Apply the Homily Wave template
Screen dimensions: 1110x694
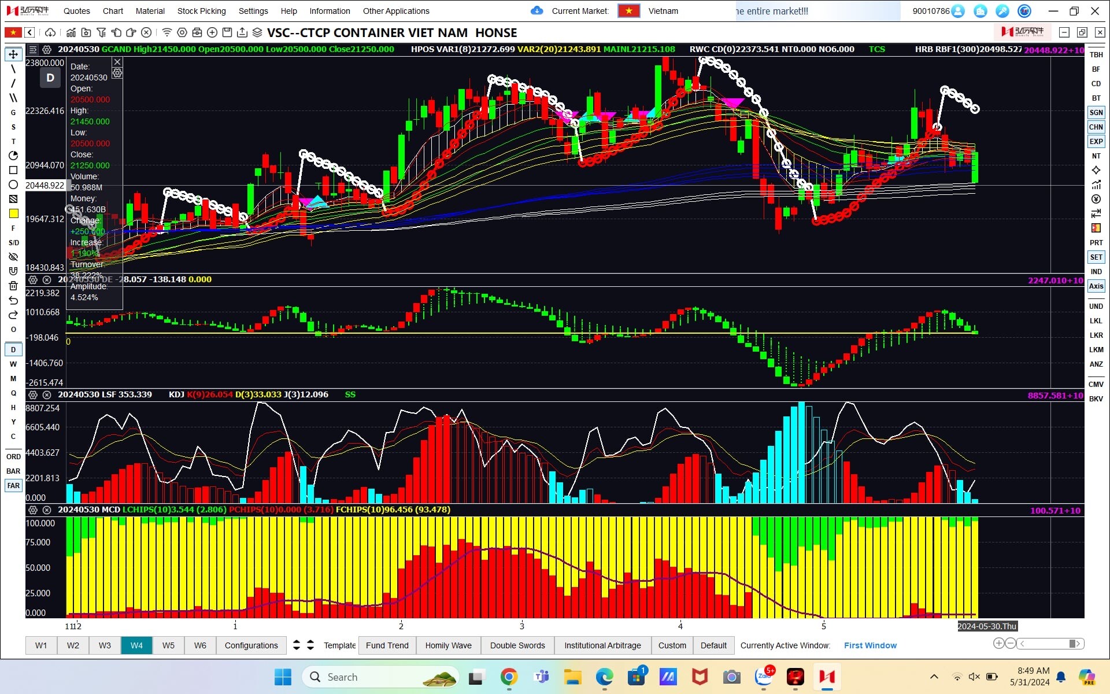click(449, 645)
